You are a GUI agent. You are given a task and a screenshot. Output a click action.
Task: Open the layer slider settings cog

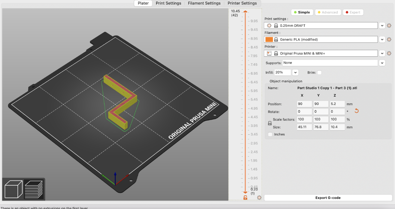tap(259, 198)
